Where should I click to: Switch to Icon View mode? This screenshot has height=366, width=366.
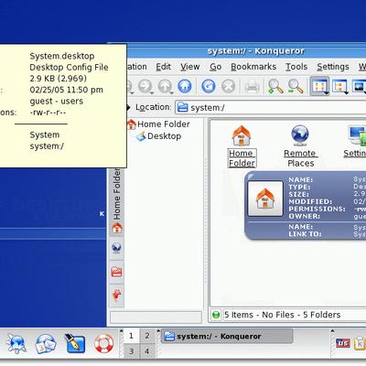[x=319, y=86]
